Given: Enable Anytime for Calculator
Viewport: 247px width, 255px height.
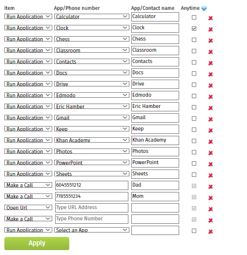Looking at the screenshot, I should (194, 17).
